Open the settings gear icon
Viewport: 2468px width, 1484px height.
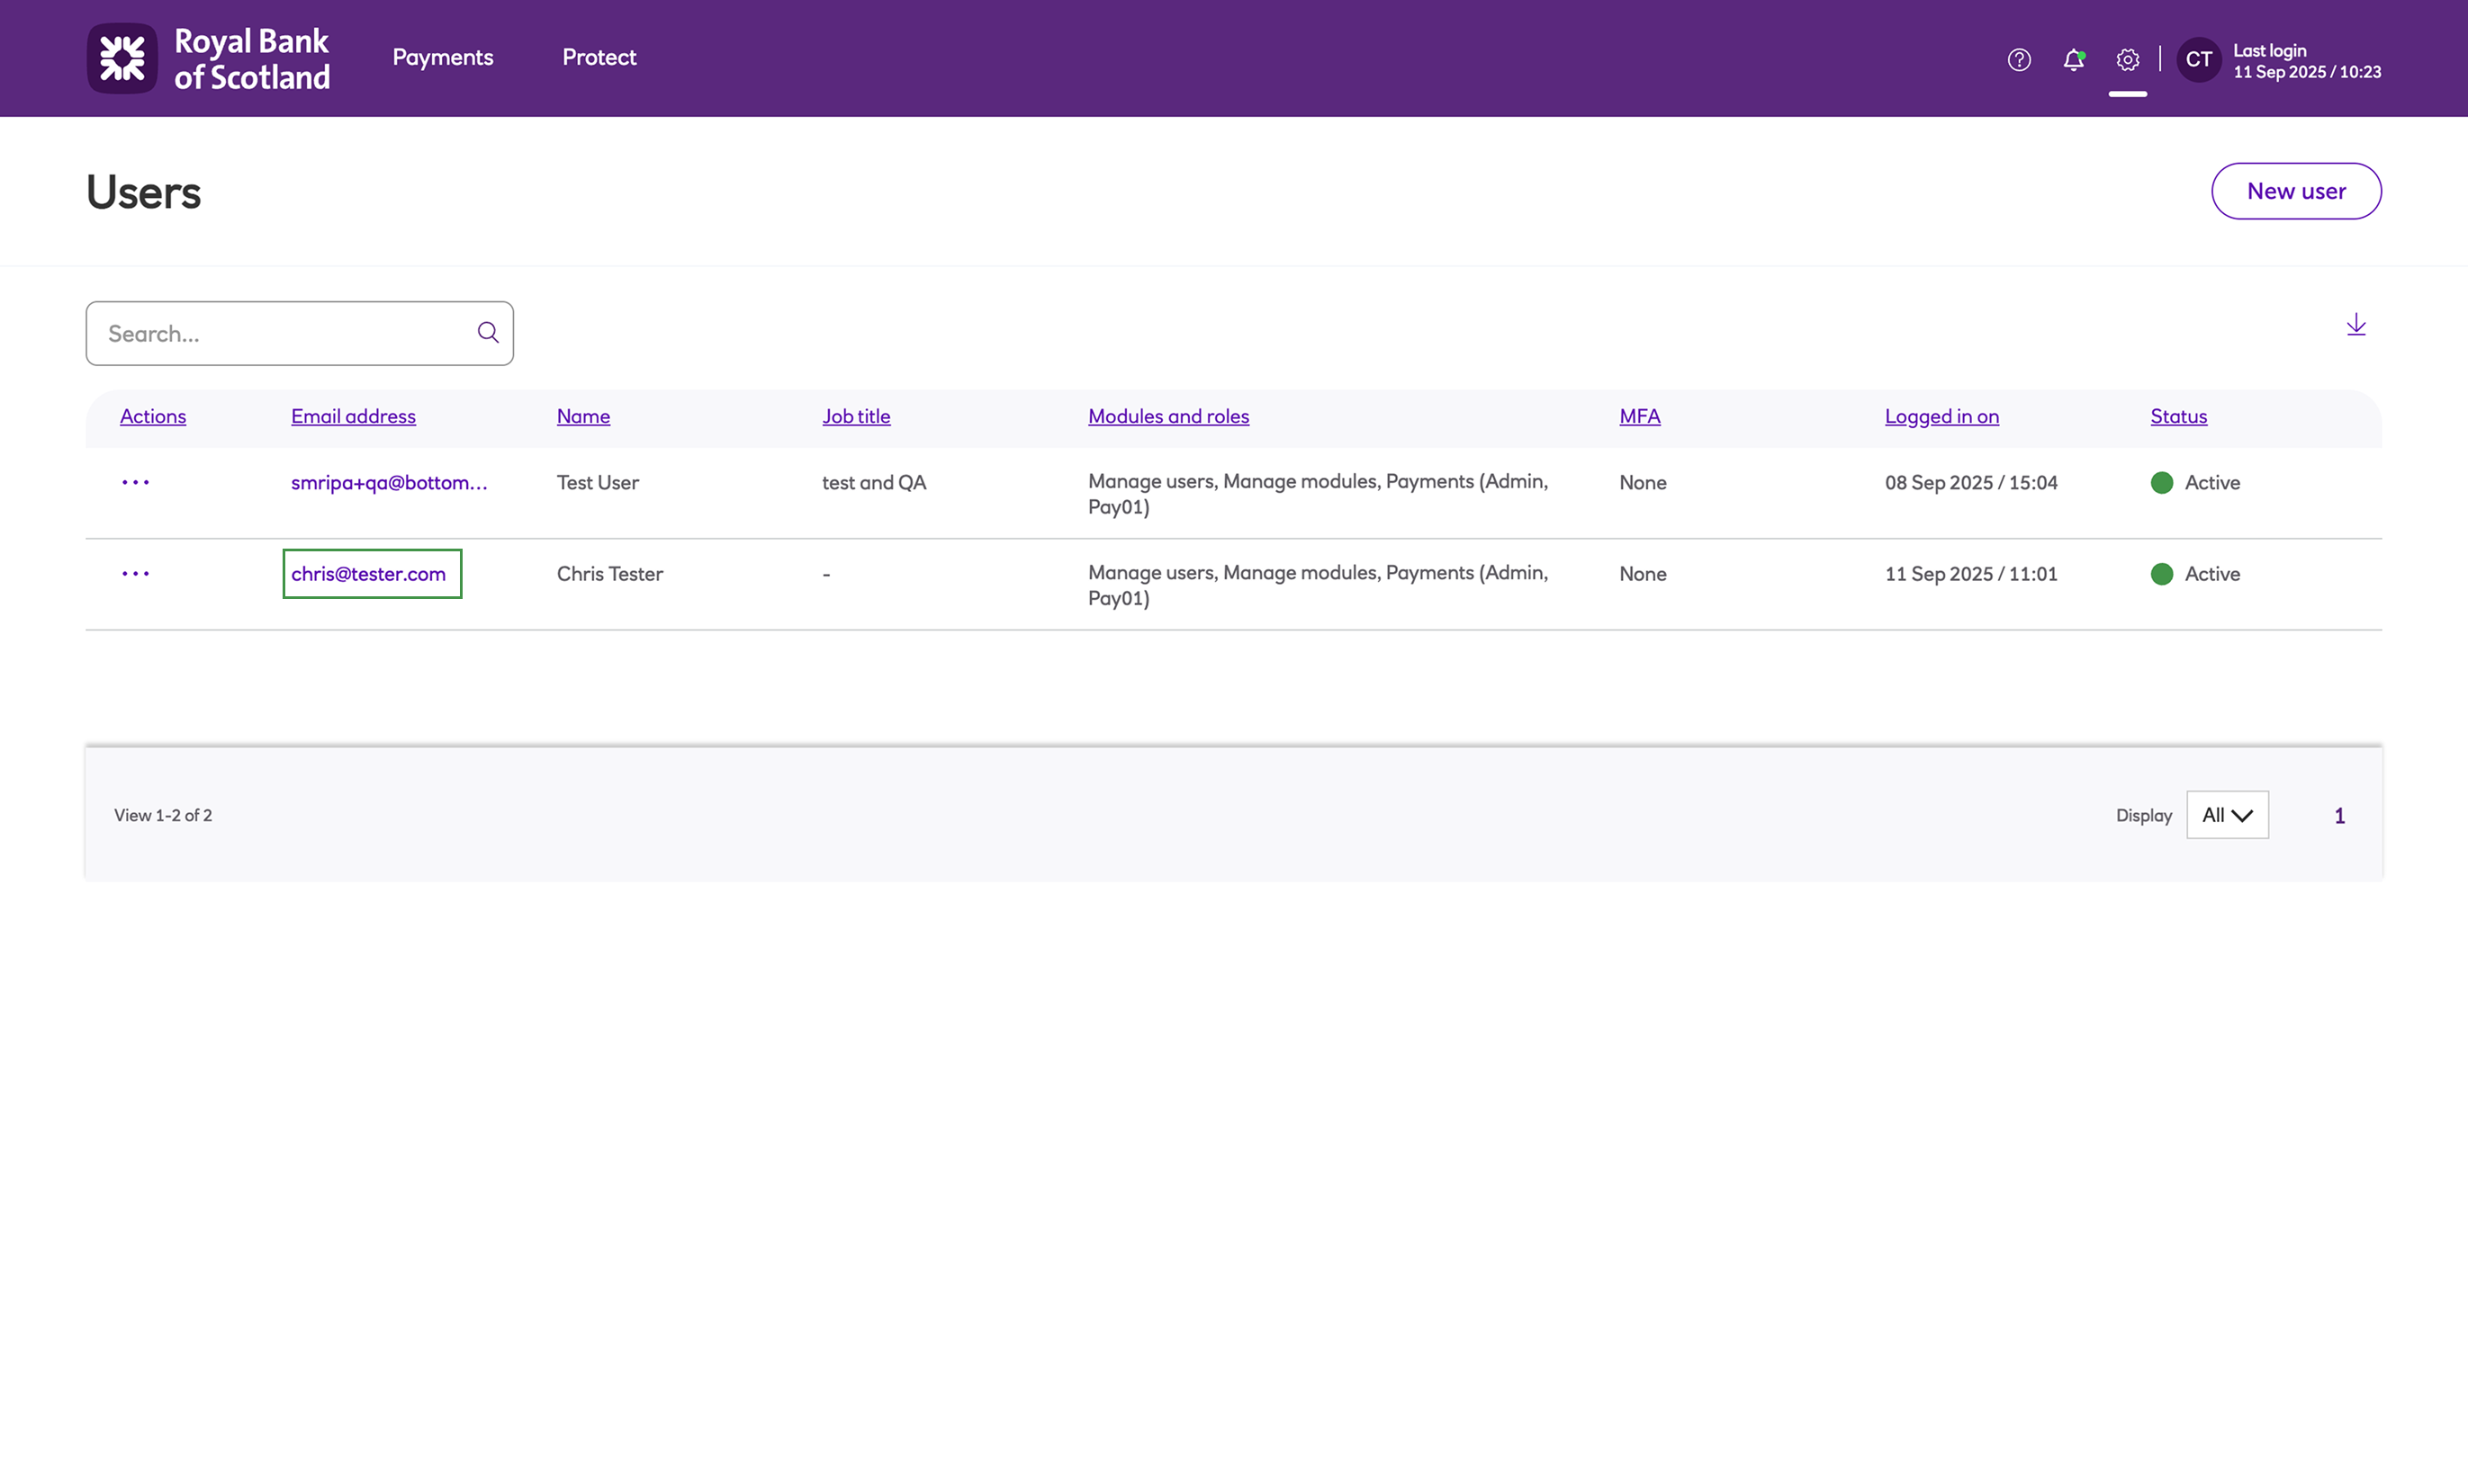[2127, 59]
